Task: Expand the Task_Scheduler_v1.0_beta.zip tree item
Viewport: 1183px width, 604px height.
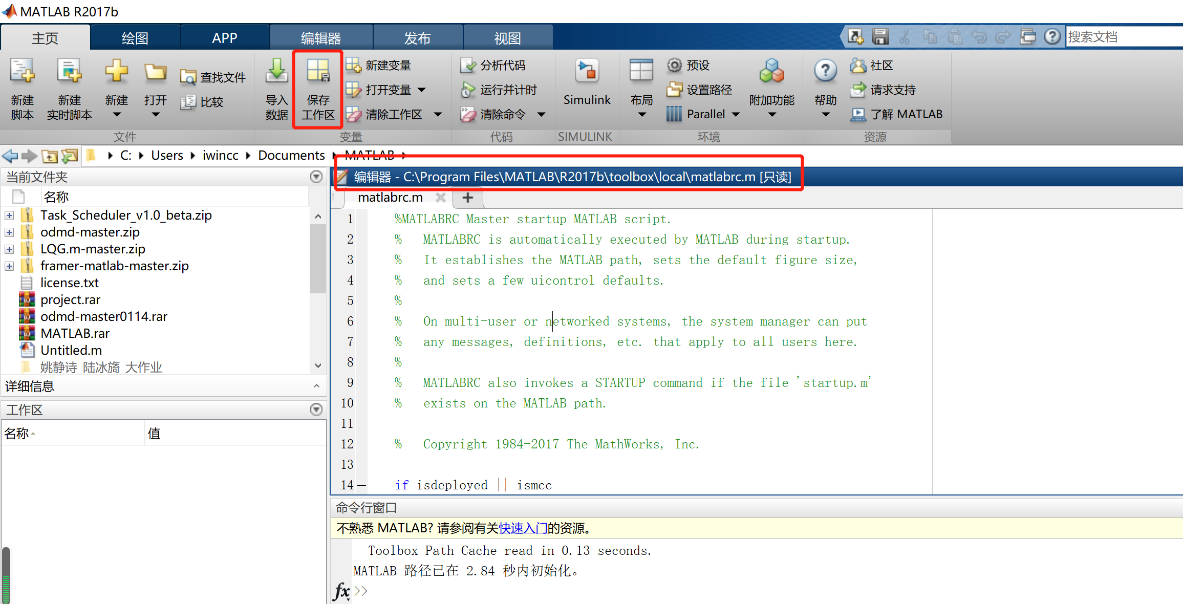Action: tap(9, 215)
